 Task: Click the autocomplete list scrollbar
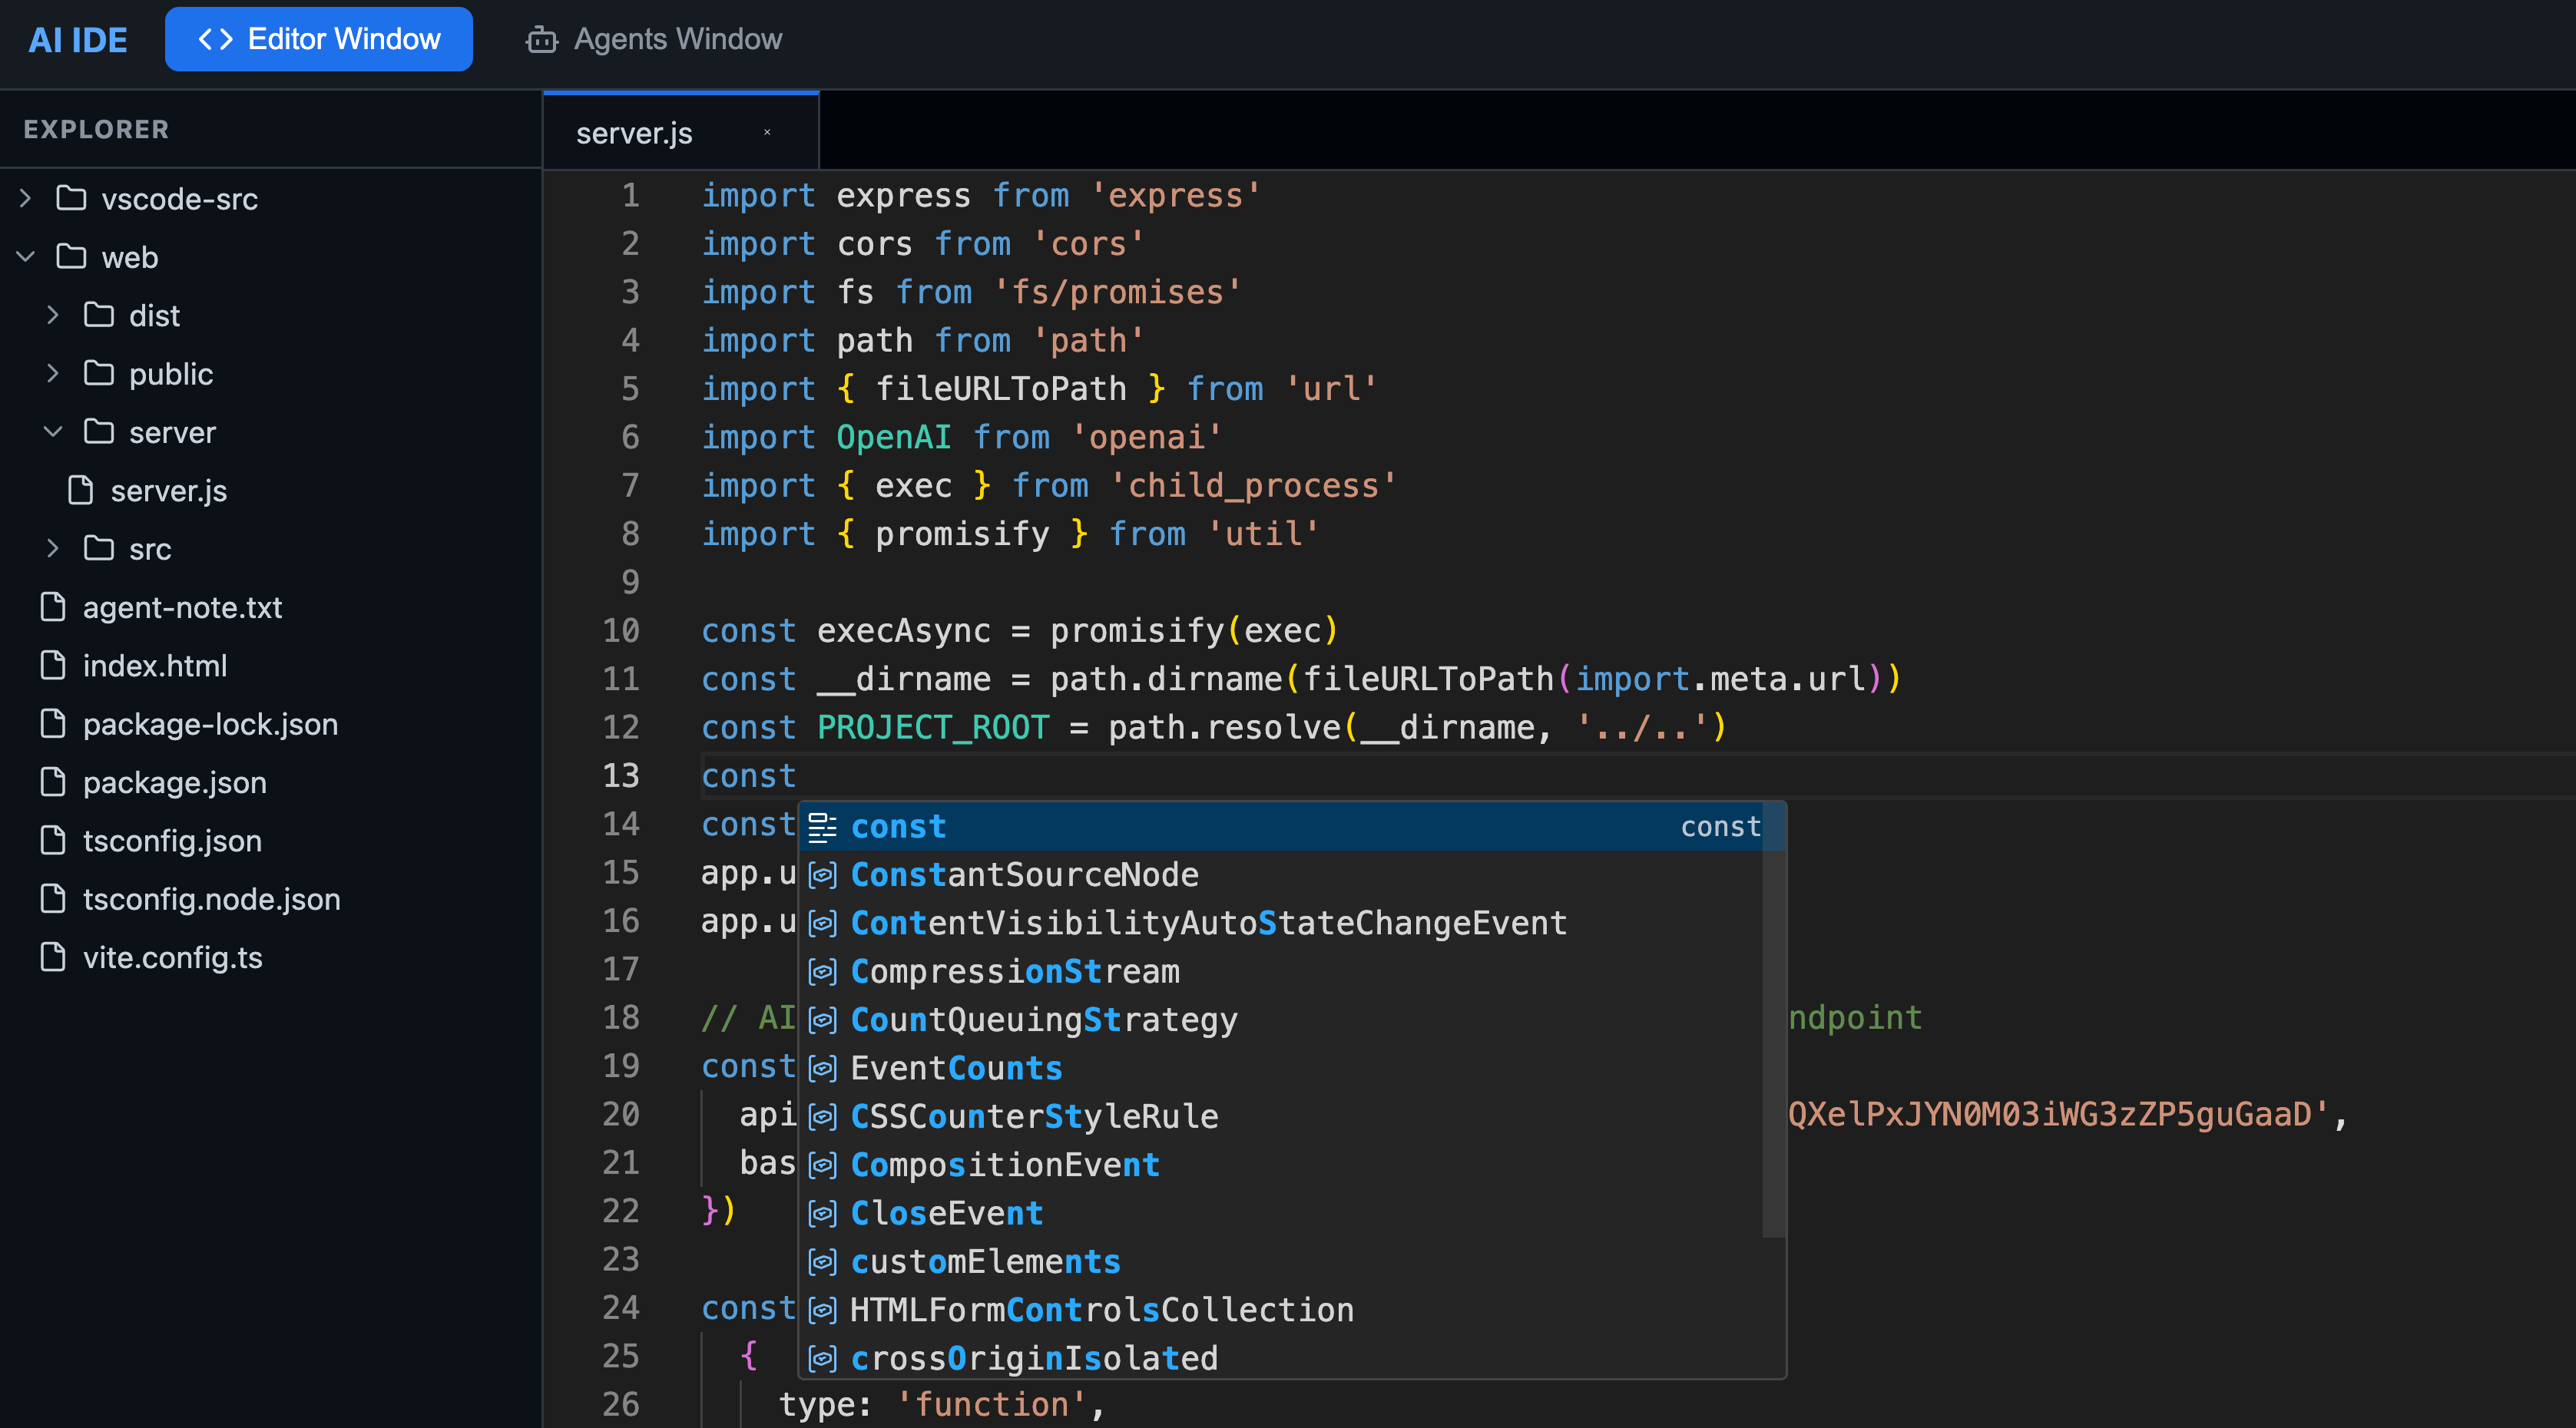[1773, 1020]
